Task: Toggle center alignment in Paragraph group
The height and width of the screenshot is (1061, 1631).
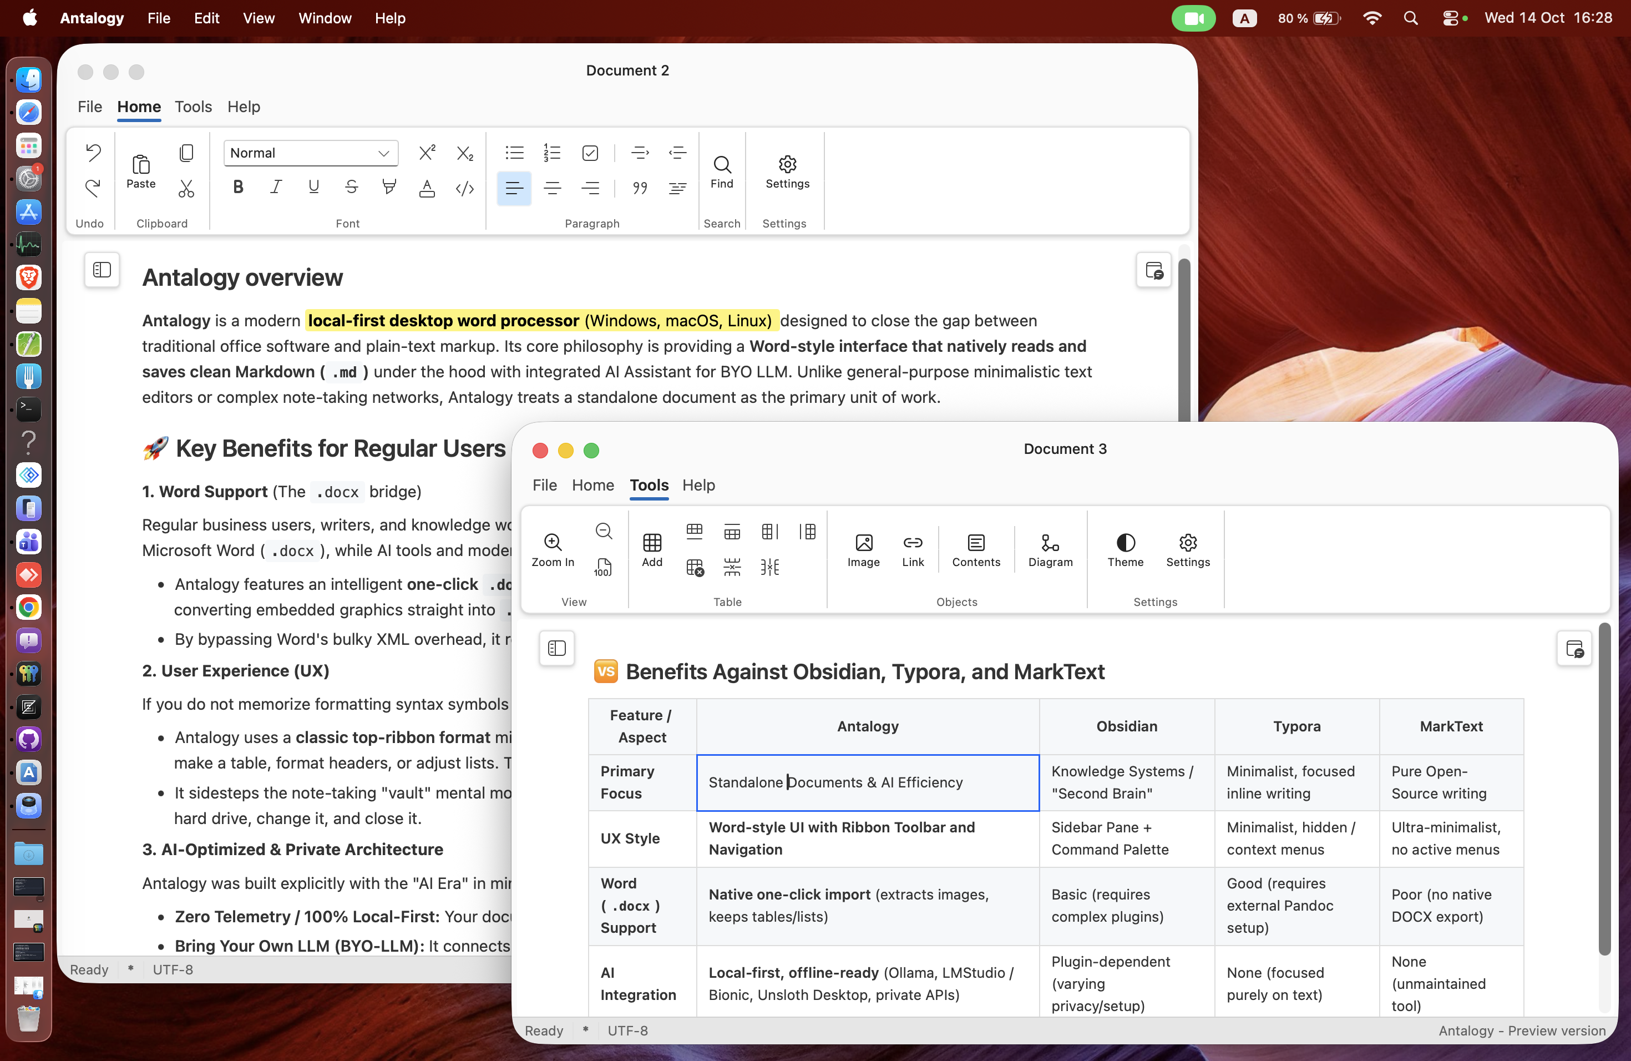Action: tap(553, 188)
